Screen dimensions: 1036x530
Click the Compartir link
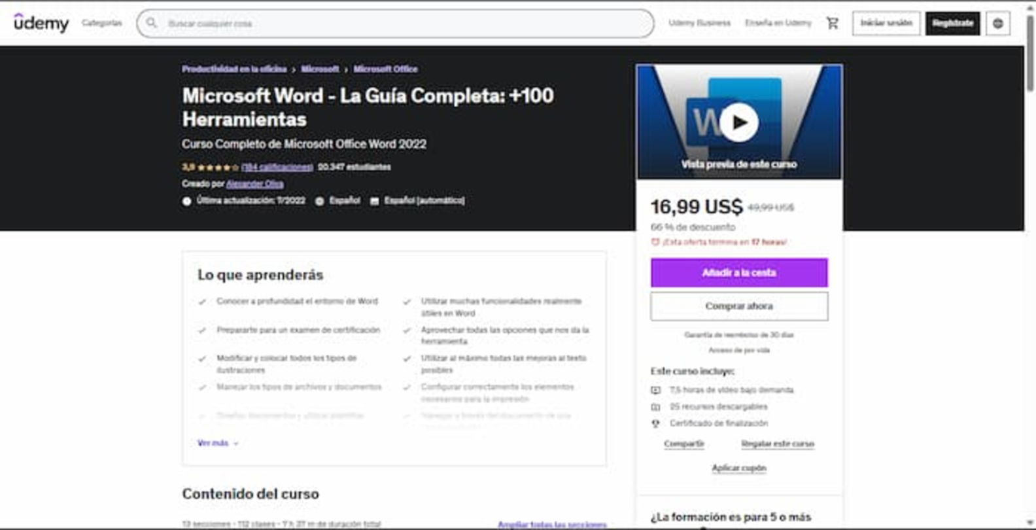click(684, 444)
